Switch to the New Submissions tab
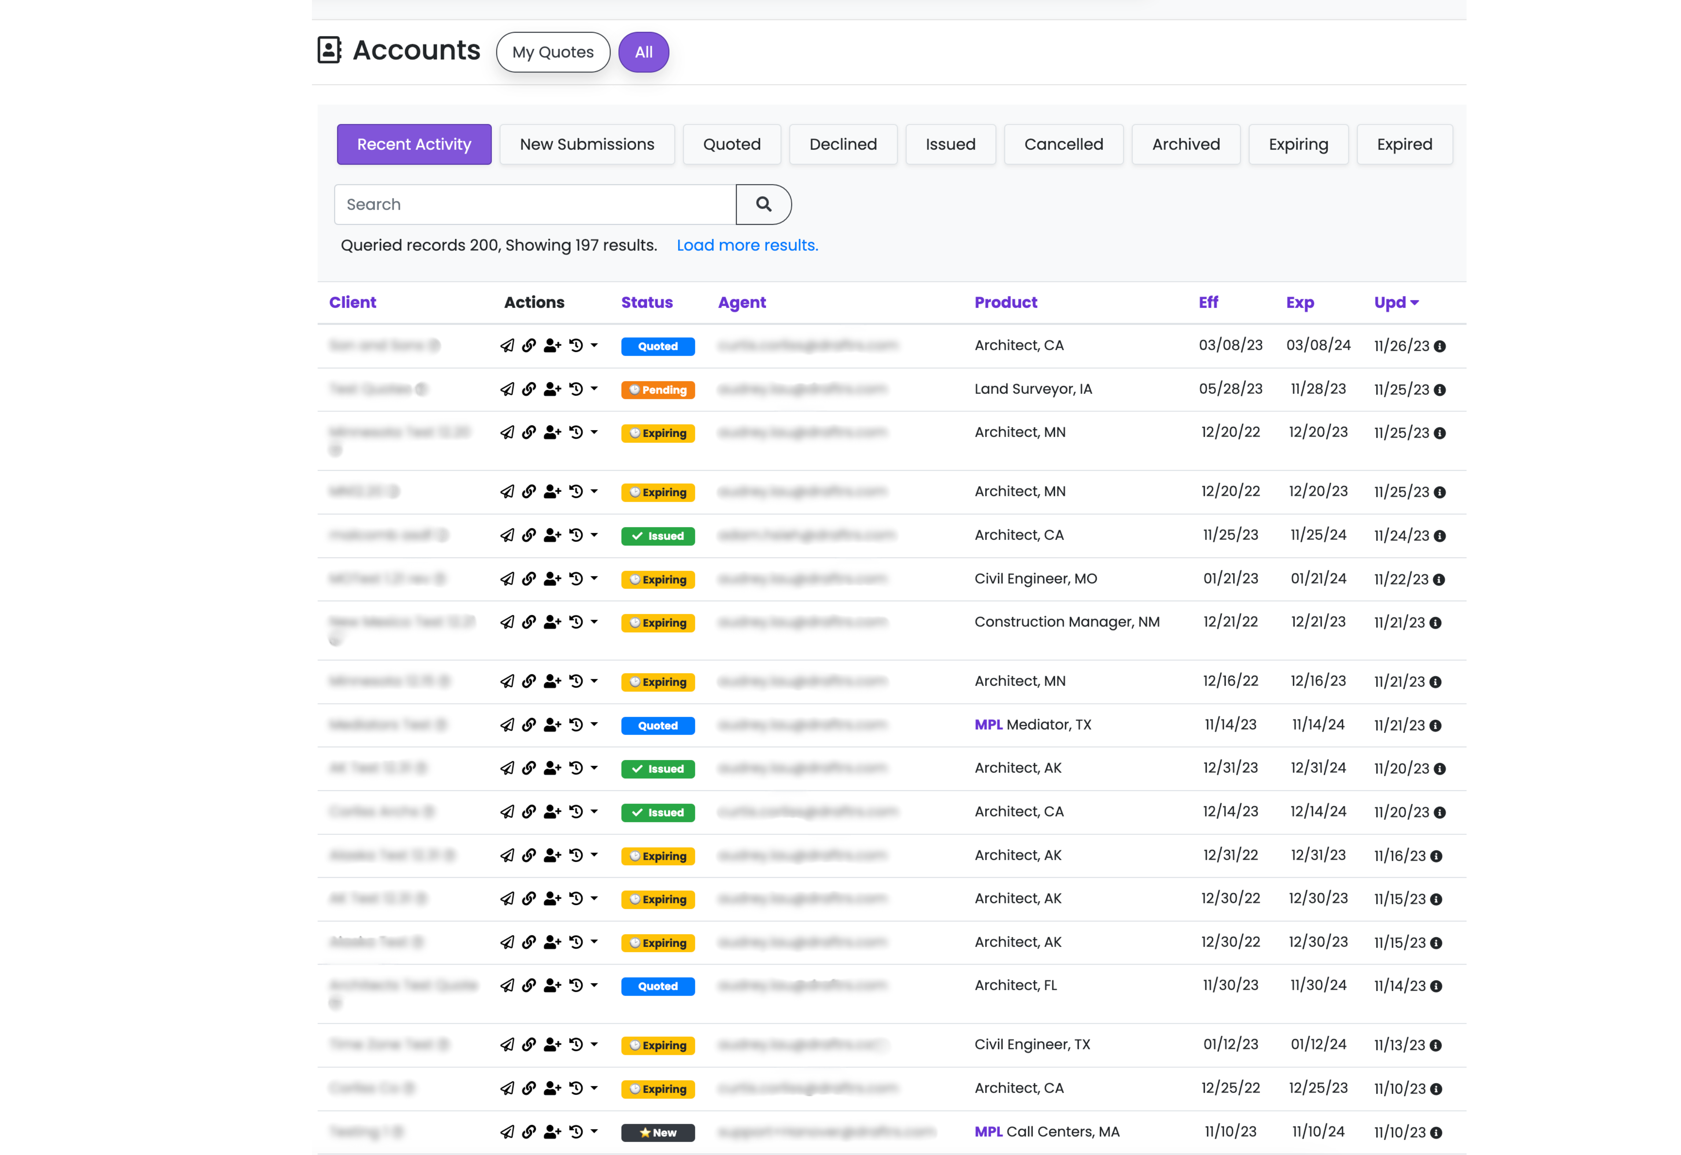Screen dimensions: 1681x1155 (x=586, y=144)
